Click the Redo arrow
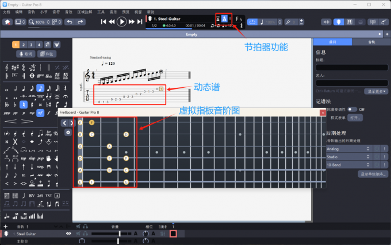391x245 pixels. (x=80, y=22)
